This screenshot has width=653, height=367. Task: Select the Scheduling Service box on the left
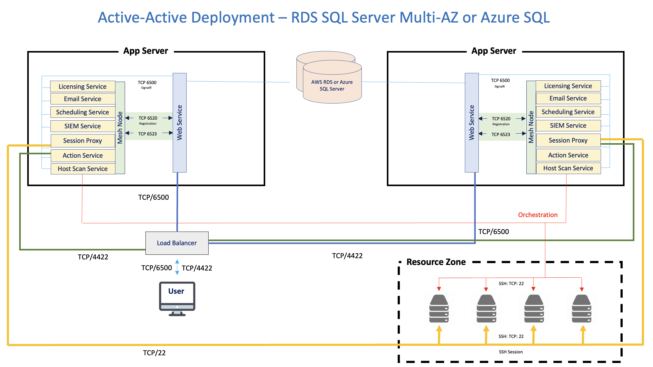point(82,112)
